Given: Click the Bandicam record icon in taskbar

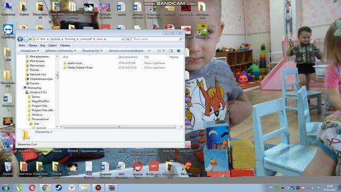Looking at the screenshot, I should coord(98,188).
